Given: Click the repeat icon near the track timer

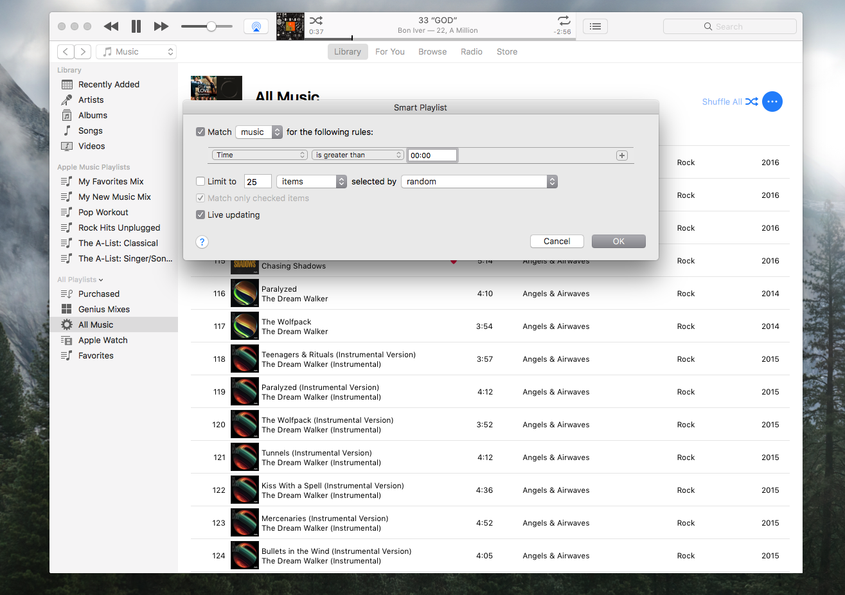Looking at the screenshot, I should pyautogui.click(x=564, y=21).
